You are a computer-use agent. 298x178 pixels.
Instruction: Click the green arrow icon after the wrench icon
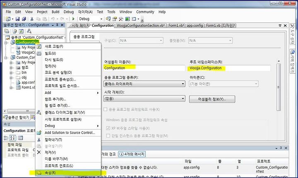127,19
